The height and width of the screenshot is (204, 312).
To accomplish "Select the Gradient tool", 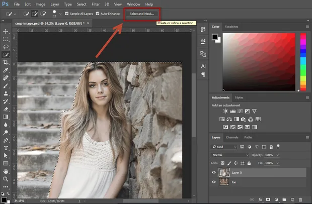I will click(x=6, y=117).
